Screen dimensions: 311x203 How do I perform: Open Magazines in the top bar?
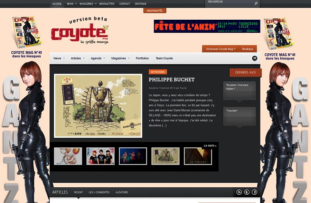pyautogui.click(x=86, y=3)
